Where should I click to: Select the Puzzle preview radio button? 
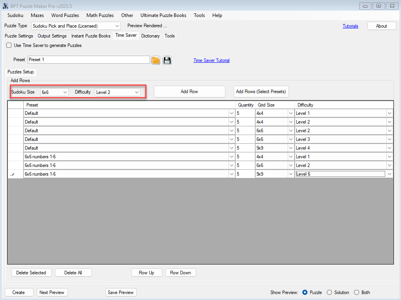click(x=305, y=292)
